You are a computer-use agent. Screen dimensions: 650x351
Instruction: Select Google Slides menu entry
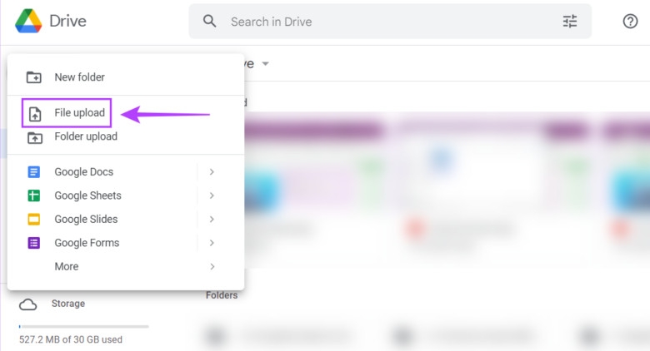(x=126, y=219)
